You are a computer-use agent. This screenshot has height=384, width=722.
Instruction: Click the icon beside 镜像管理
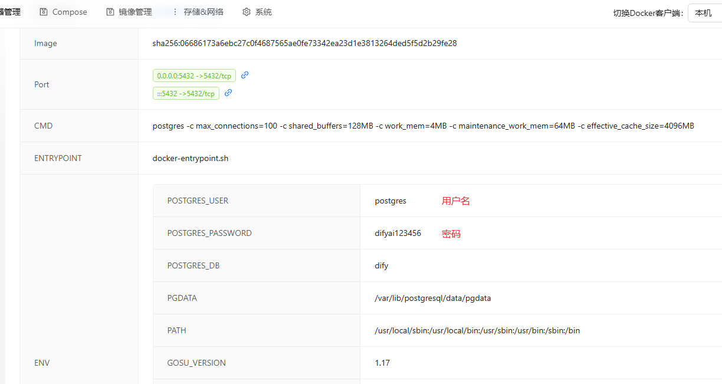[110, 12]
